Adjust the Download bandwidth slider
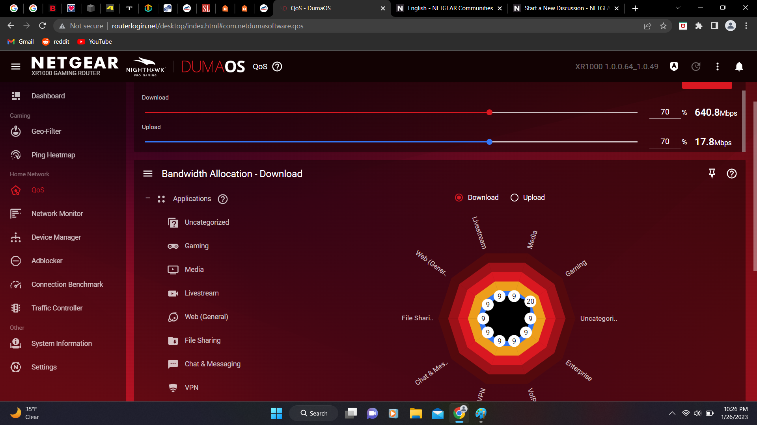The height and width of the screenshot is (425, 757). [x=489, y=112]
